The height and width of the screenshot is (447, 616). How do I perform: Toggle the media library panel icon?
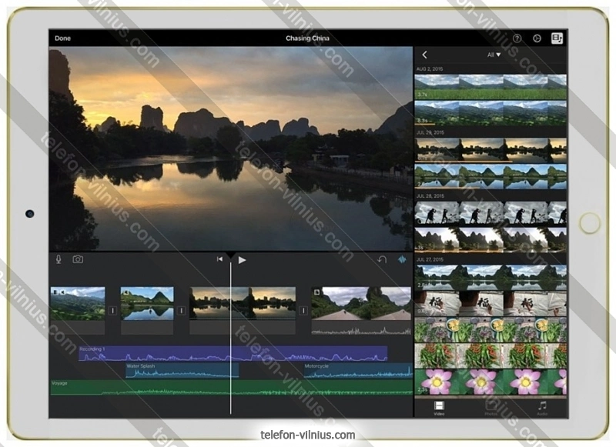[557, 38]
